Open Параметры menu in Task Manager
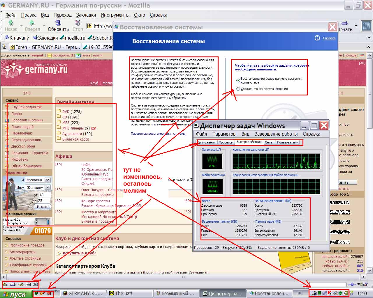Viewport: 373px width, 298px height. [224, 134]
